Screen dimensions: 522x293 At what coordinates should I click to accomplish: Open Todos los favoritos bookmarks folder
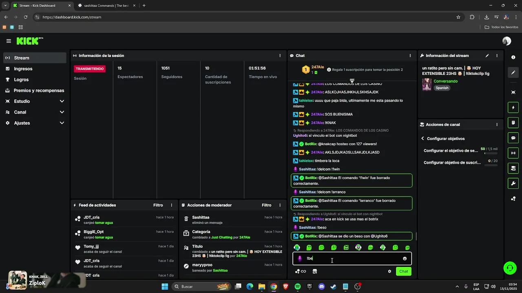click(x=502, y=27)
